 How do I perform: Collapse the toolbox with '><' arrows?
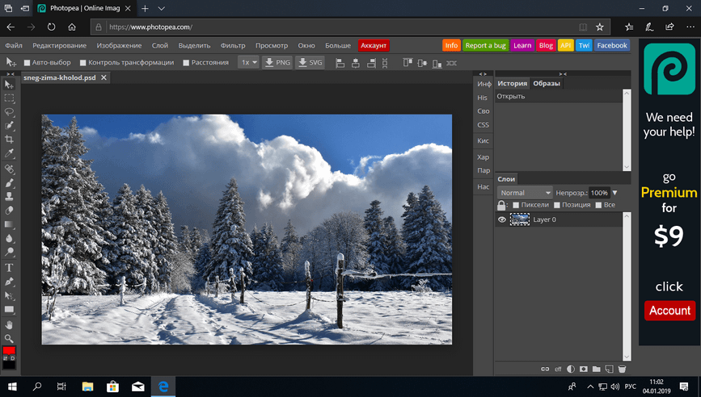coord(10,73)
